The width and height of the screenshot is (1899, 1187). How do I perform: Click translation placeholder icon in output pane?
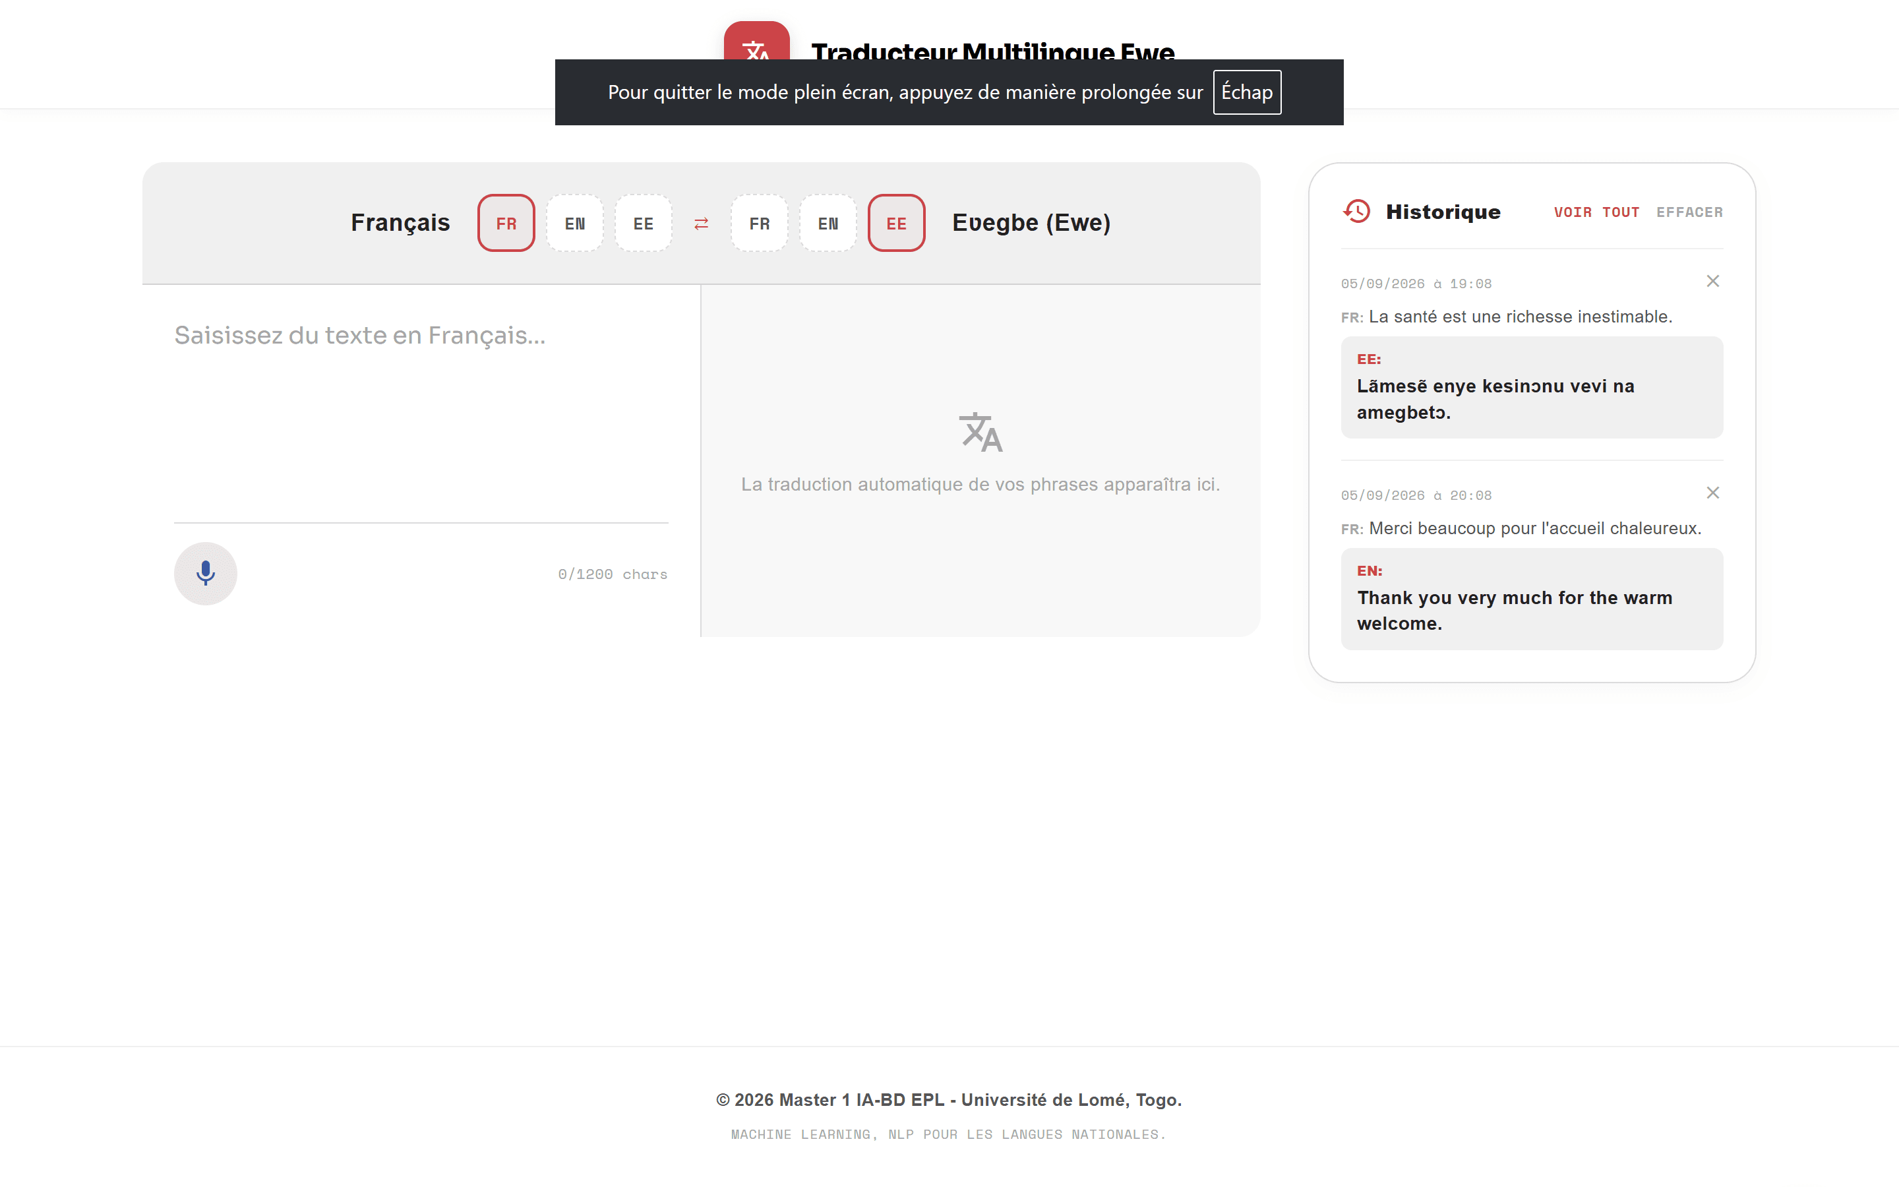click(980, 432)
